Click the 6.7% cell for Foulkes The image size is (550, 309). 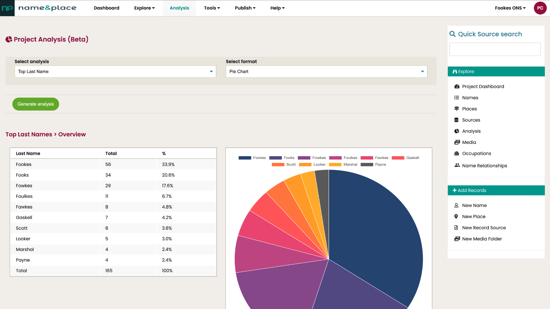167,196
